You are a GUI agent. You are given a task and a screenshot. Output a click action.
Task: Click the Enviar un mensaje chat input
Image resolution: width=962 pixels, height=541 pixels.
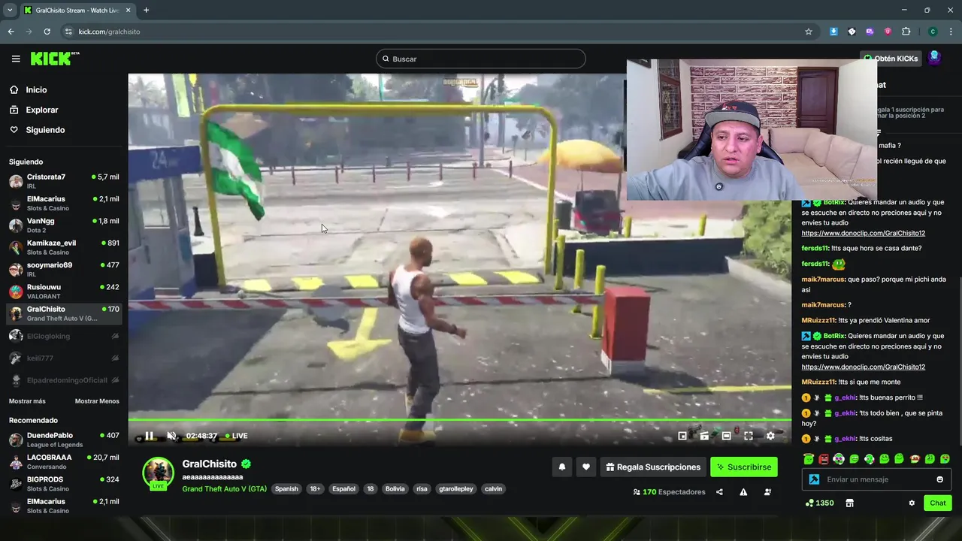(x=876, y=479)
